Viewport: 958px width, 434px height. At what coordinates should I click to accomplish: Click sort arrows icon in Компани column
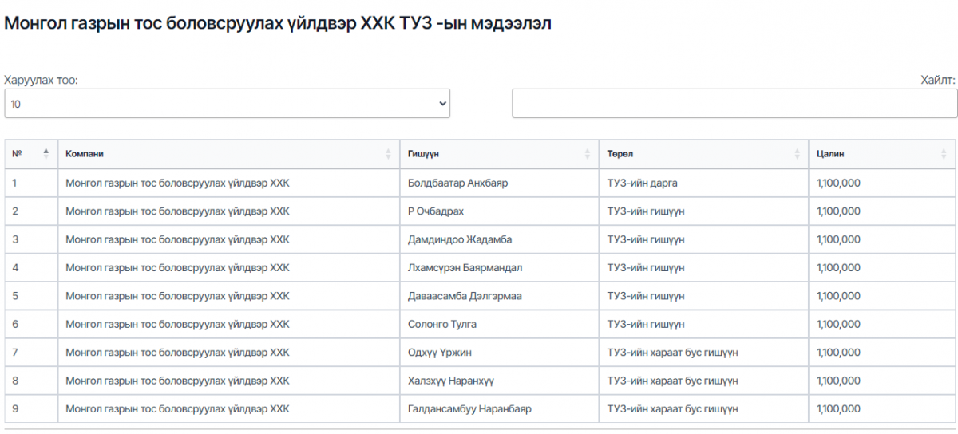389,154
